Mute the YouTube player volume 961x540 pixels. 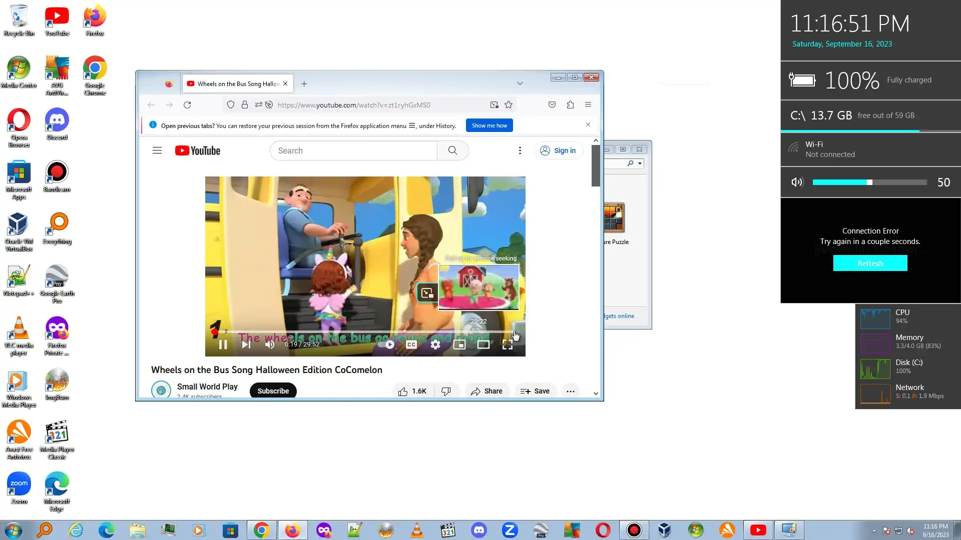tap(270, 344)
